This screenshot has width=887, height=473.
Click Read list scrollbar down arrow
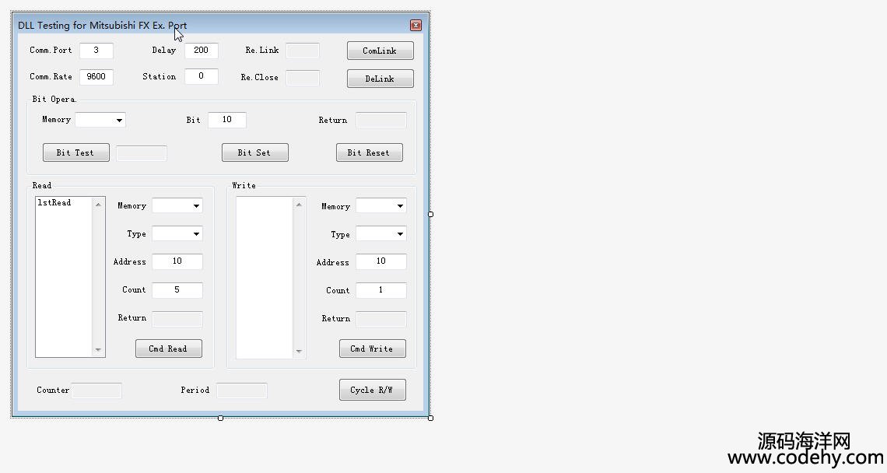pyautogui.click(x=99, y=350)
